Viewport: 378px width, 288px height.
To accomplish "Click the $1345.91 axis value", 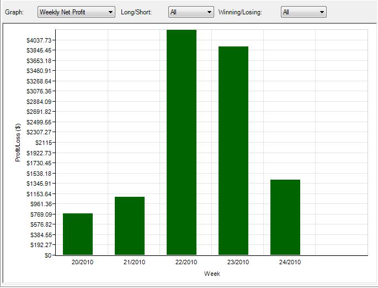I will tap(39, 184).
